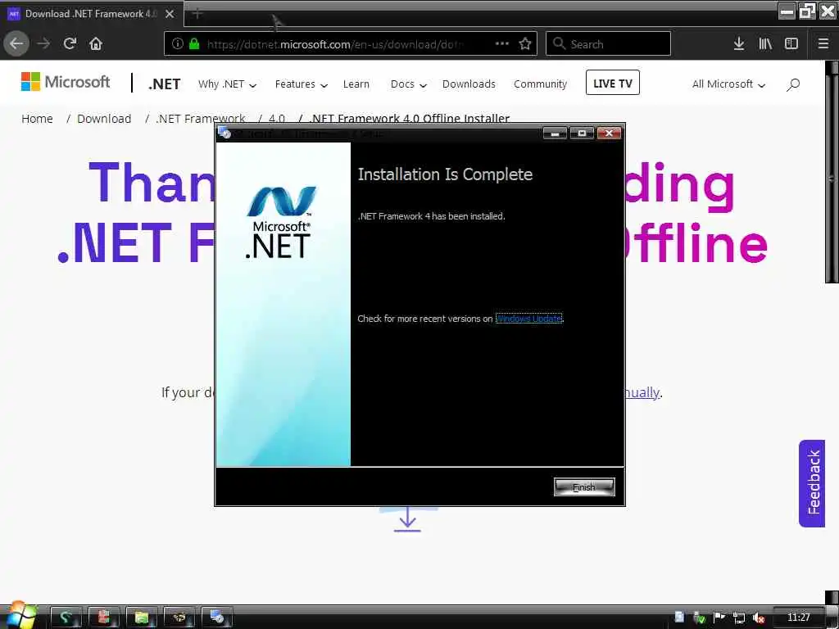839x629 pixels.
Task: Click the LIVE TV button
Action: tap(613, 83)
